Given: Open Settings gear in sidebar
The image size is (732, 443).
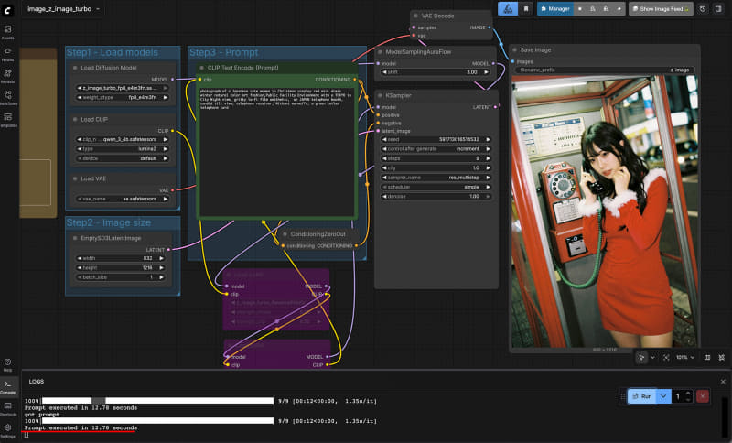Looking at the screenshot, I should pos(8,430).
